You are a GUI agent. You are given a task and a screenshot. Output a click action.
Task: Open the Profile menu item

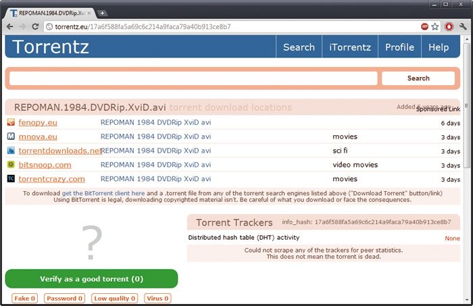399,47
